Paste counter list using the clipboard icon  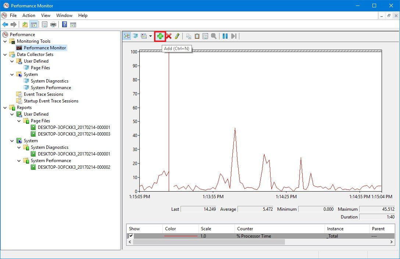197,36
